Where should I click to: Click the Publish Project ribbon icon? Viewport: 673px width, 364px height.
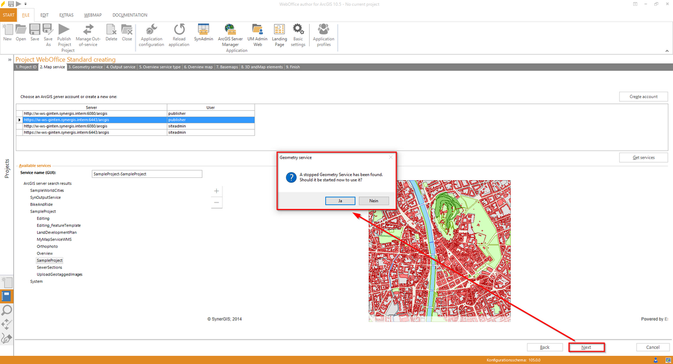64,30
